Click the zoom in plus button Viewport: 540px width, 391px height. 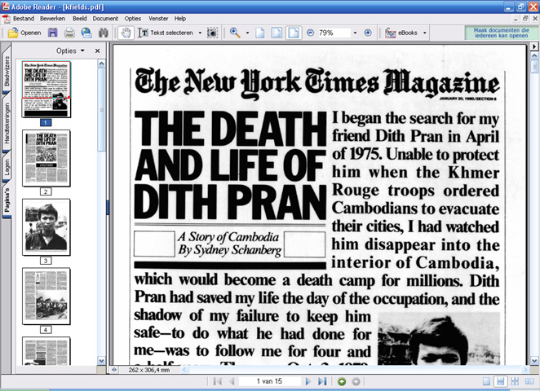coord(368,33)
